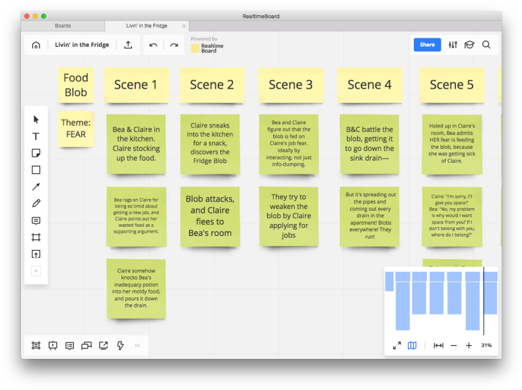Switch to the Boards tab

pyautogui.click(x=63, y=26)
